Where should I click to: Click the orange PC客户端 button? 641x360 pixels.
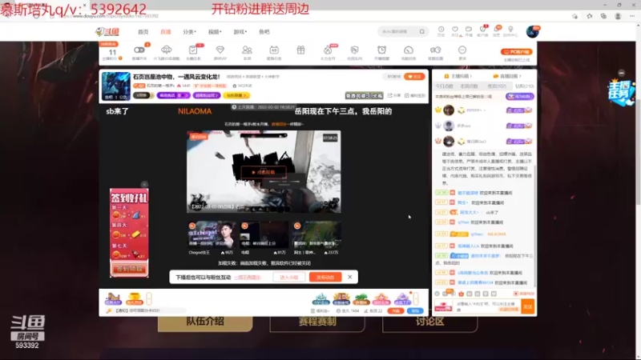[516, 52]
